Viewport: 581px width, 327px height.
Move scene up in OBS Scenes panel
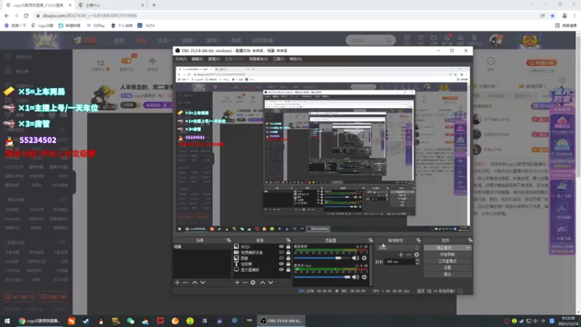(x=195, y=283)
